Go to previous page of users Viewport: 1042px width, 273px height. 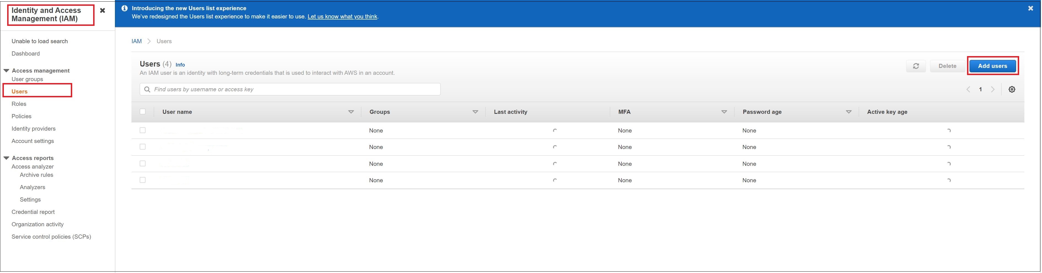point(968,89)
